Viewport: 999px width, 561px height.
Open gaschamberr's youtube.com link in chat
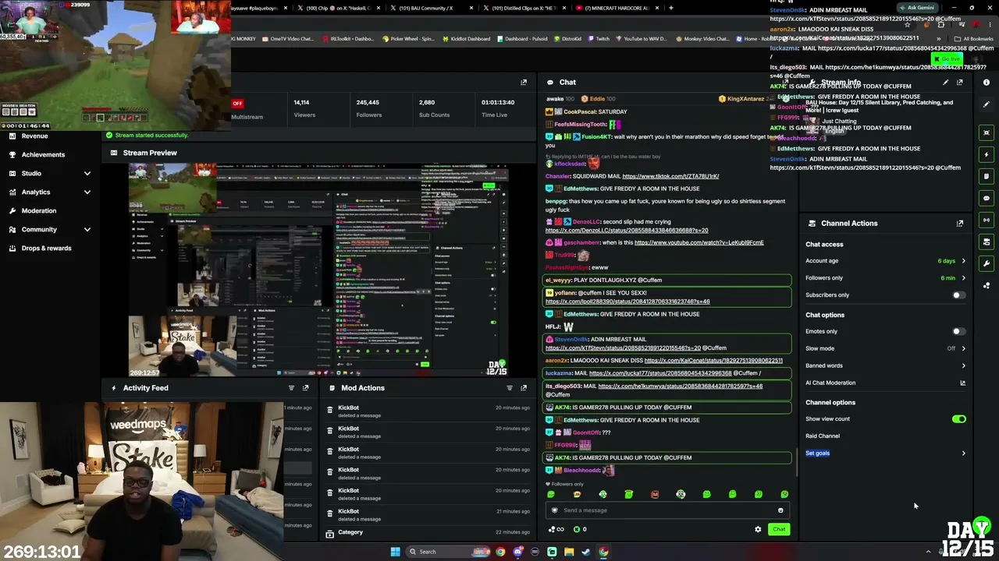coord(699,242)
